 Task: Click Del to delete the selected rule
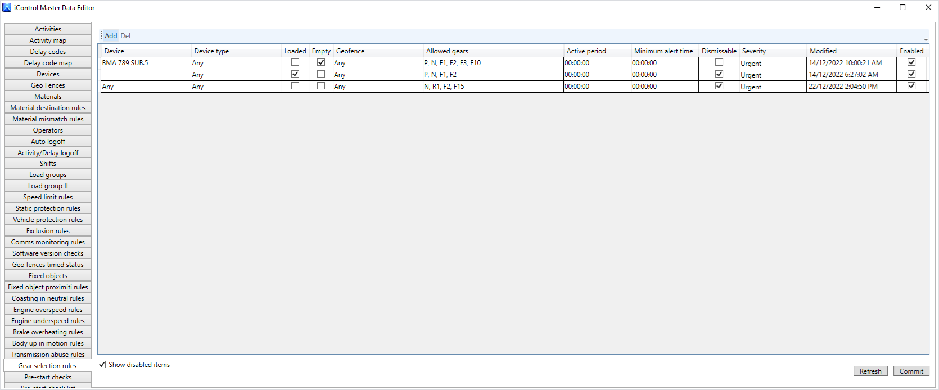tap(125, 35)
